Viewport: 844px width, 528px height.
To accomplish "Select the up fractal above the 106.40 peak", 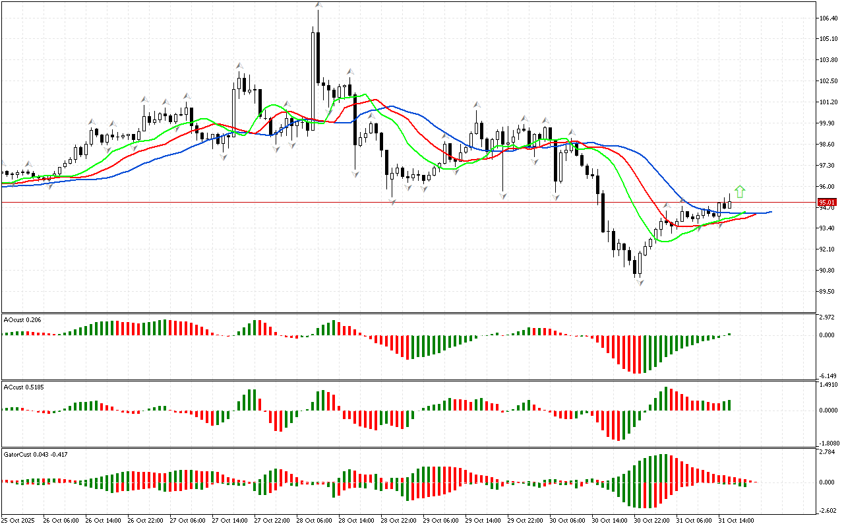I will [x=318, y=5].
